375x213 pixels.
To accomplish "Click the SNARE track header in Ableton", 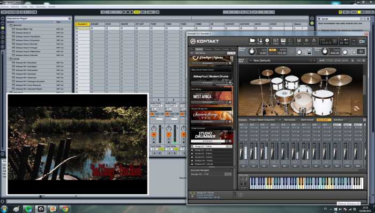I will 127,24.
